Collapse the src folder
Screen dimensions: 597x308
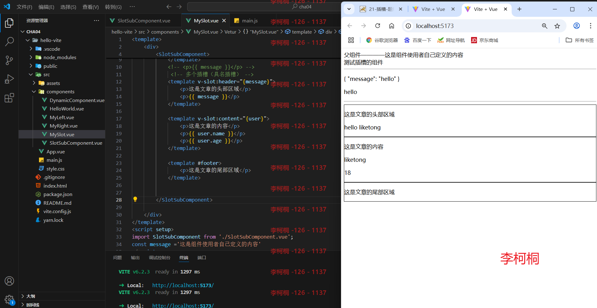click(x=31, y=74)
